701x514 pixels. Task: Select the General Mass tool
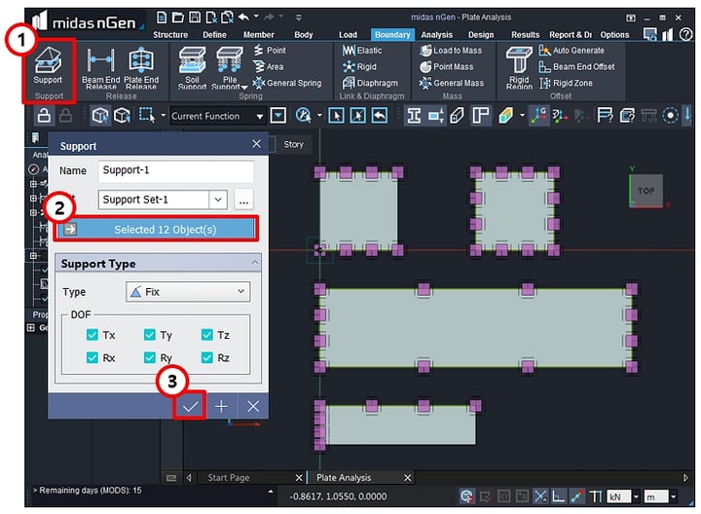452,83
